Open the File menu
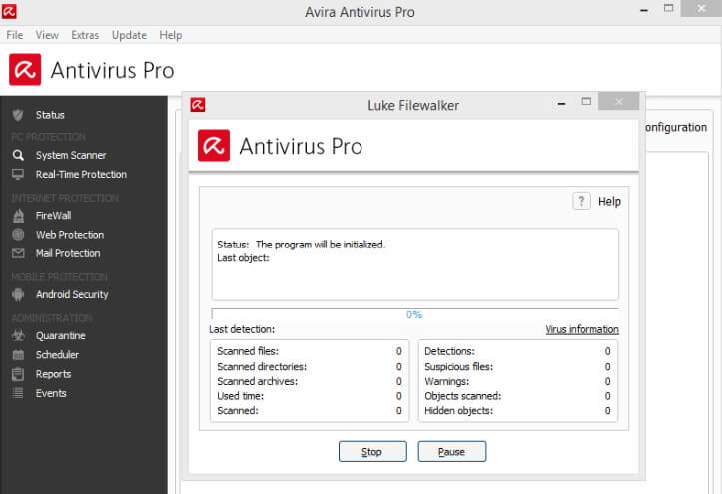Image resolution: width=722 pixels, height=494 pixels. tap(15, 35)
